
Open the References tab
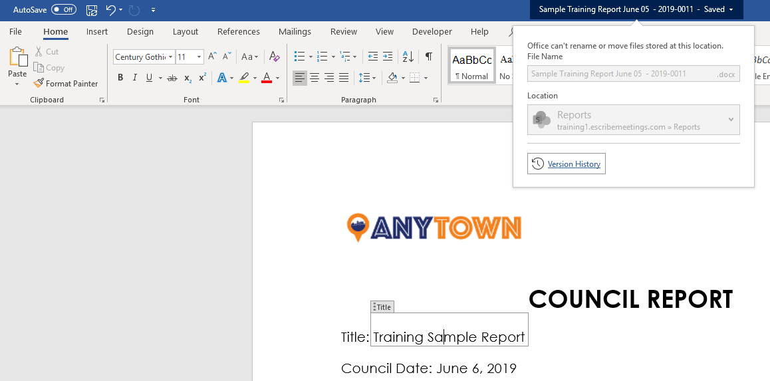coord(239,31)
